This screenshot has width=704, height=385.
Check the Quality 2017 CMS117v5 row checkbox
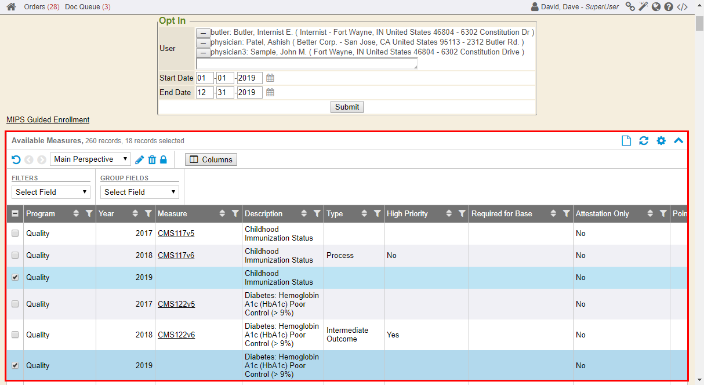(x=16, y=233)
